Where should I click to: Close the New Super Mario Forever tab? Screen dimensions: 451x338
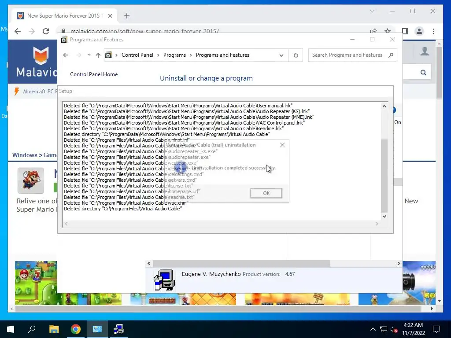pos(110,16)
